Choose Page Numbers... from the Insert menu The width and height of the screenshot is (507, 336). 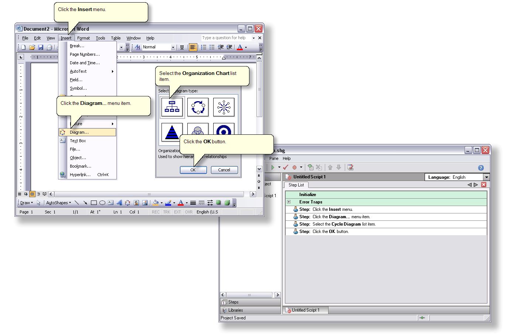pyautogui.click(x=88, y=54)
